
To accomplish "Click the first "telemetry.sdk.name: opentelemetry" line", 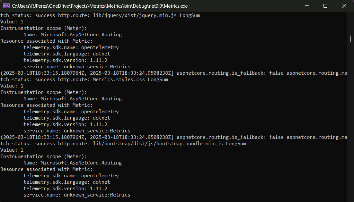I will (71, 47).
